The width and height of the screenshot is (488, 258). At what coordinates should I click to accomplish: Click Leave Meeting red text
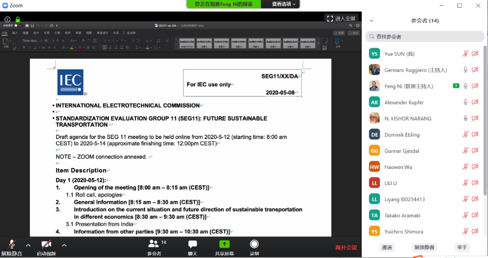[346, 248]
